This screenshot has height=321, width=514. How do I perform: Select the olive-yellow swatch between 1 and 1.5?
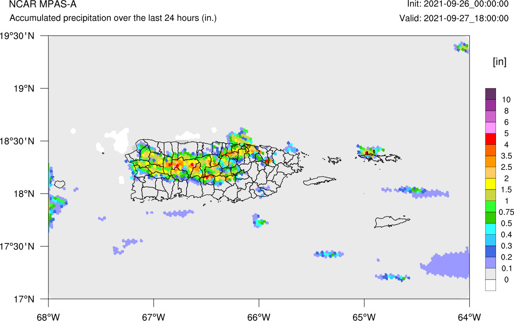click(490, 195)
